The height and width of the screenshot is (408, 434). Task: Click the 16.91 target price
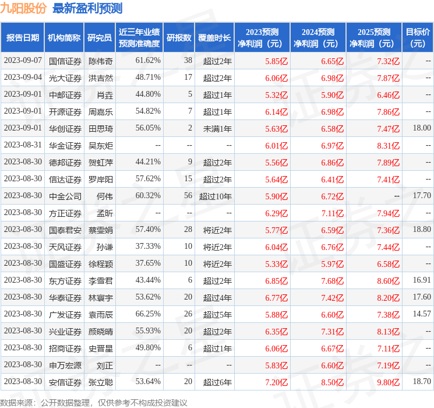pyautogui.click(x=422, y=280)
